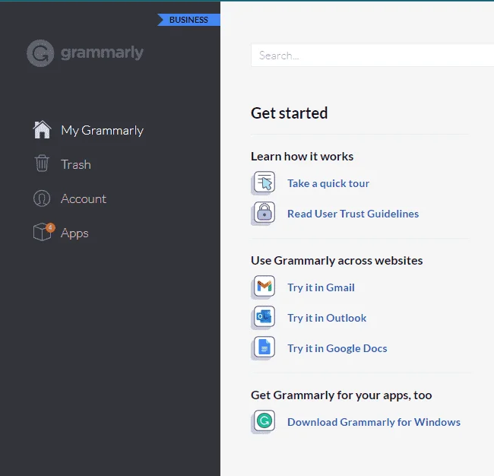
Task: Click the Apps box icon
Action: [43, 232]
